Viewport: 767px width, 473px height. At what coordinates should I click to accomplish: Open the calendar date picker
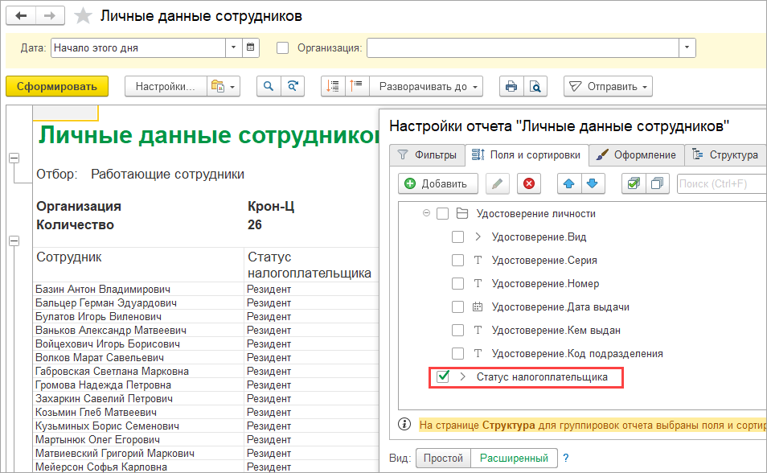pos(252,47)
